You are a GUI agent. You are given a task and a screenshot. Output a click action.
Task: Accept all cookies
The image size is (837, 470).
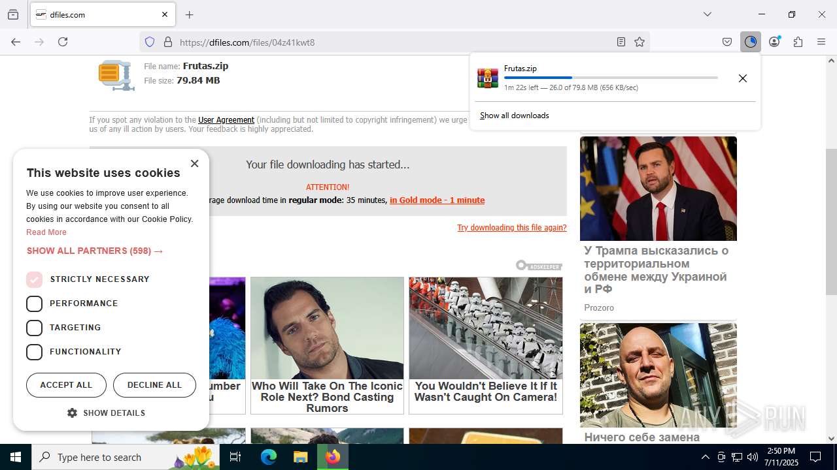point(66,385)
